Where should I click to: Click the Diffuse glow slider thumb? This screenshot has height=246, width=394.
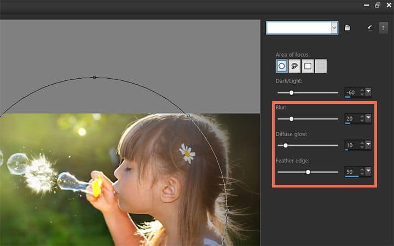click(286, 145)
